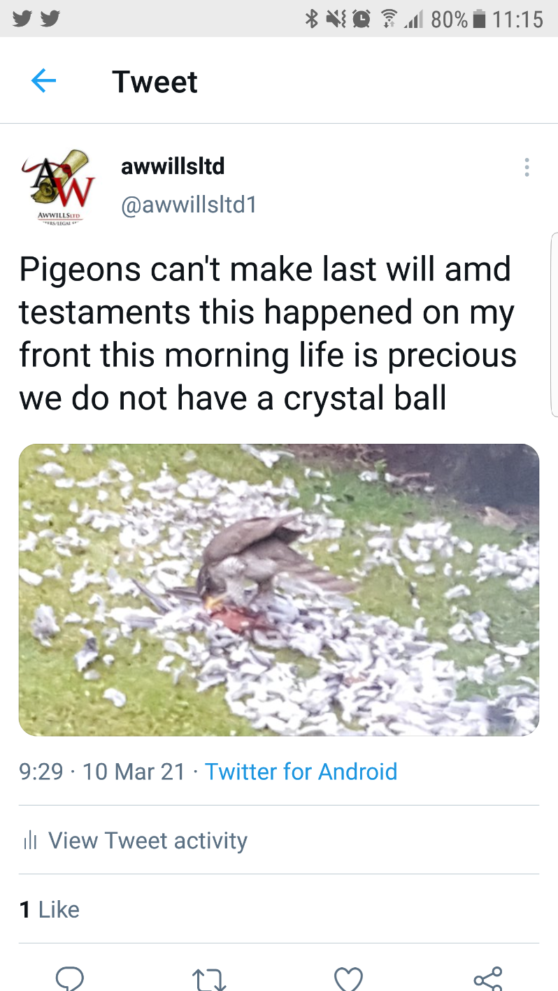Tap the retweet arrows icon
The image size is (558, 991).
pos(209,980)
